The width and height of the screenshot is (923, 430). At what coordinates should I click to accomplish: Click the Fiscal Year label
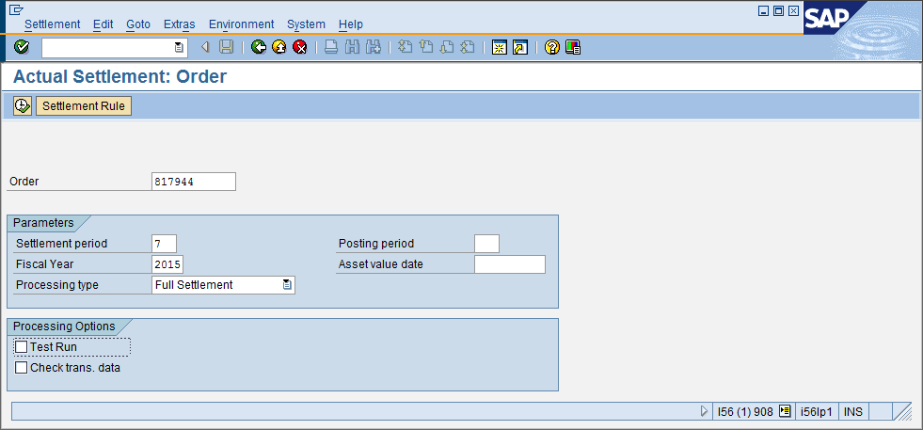point(45,263)
